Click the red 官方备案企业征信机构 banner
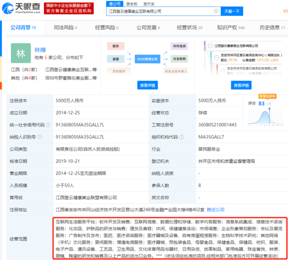This screenshot has width=288, height=260. (x=69, y=8)
